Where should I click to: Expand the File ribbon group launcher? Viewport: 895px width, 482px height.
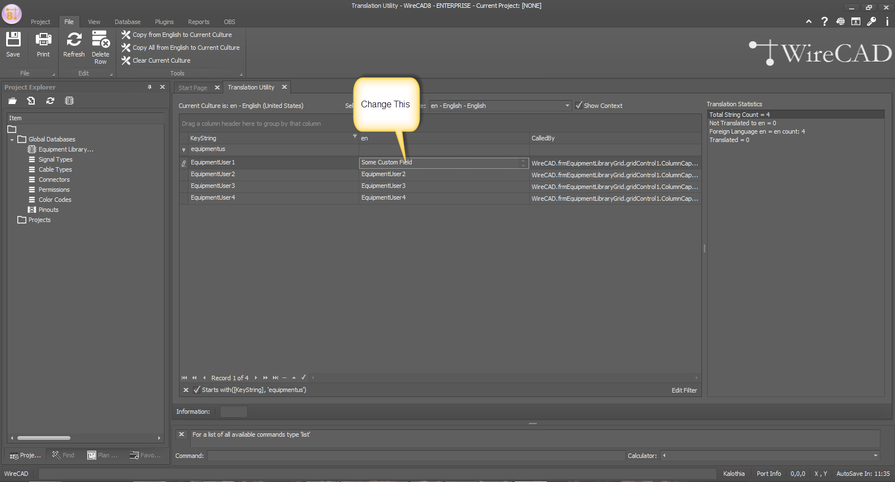54,74
